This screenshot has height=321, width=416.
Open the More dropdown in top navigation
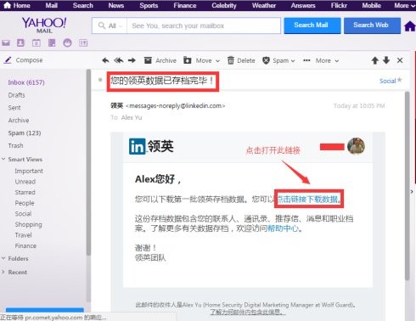[x=405, y=5]
